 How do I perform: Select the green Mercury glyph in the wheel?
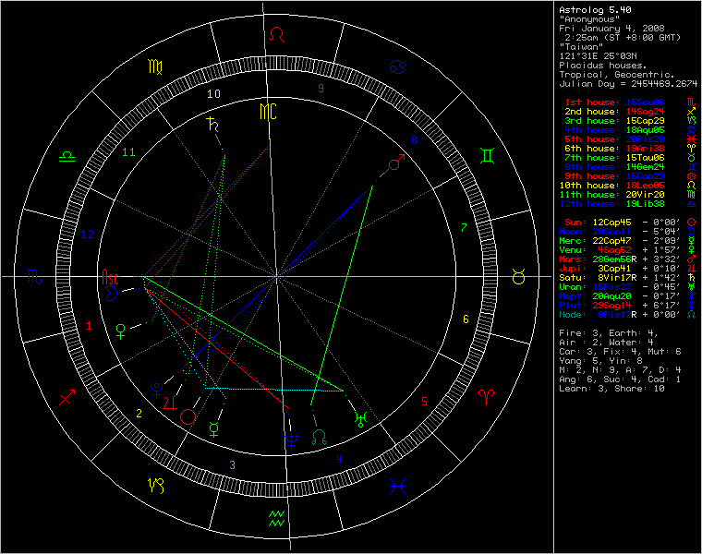(214, 428)
